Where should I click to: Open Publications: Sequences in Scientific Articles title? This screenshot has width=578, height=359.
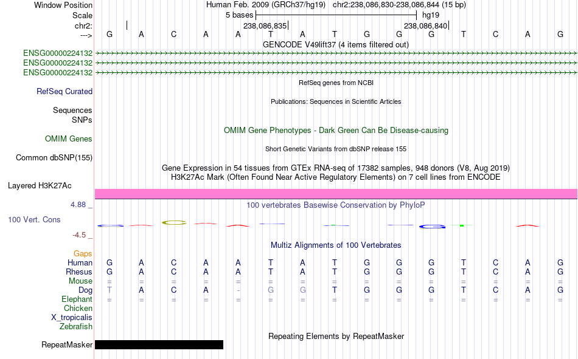tap(336, 101)
